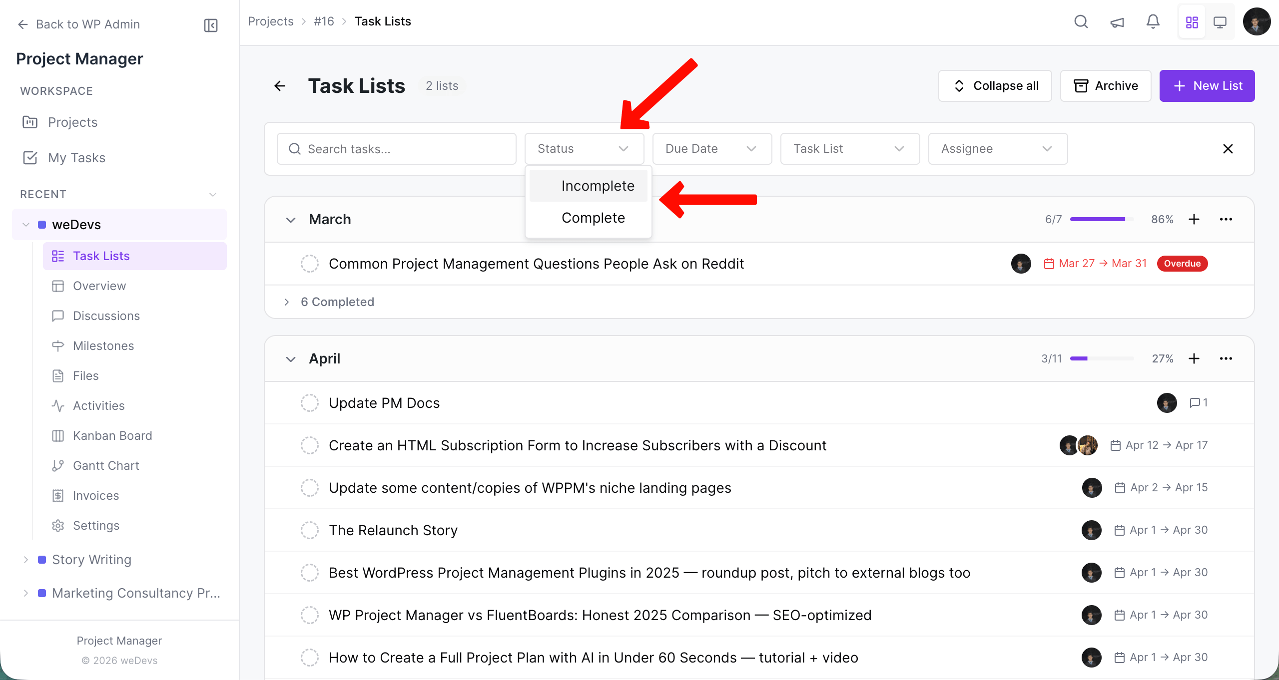The width and height of the screenshot is (1279, 680).
Task: Open the Milestones section
Action: [x=102, y=345]
